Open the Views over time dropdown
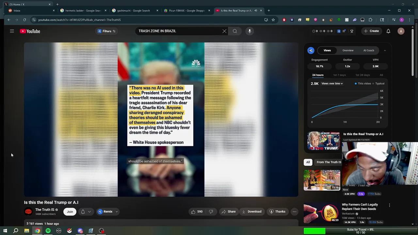418x235 pixels. 332,84
